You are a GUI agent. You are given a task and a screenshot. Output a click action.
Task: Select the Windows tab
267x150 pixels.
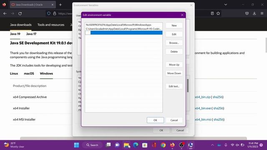tap(46, 73)
